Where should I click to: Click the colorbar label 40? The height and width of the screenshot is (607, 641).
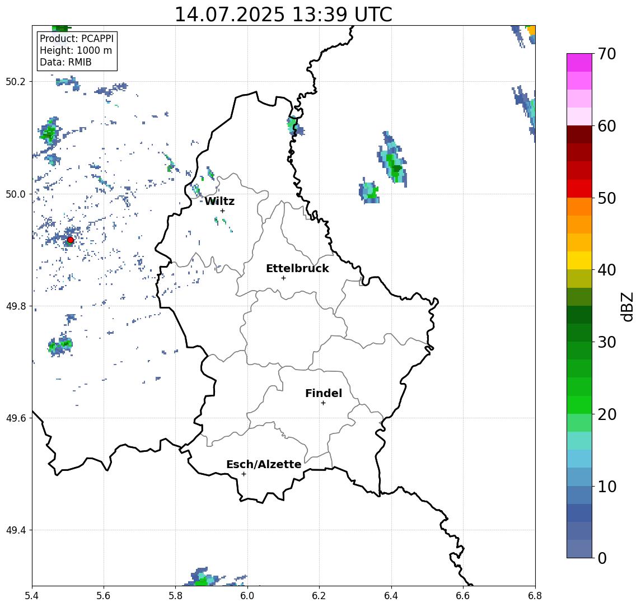pos(607,270)
